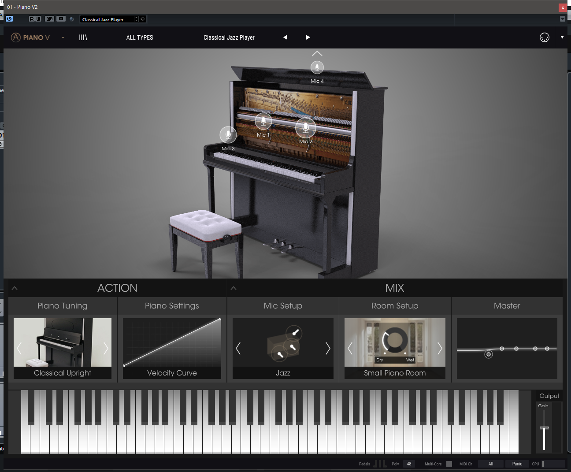
Task: Select the Piano Settings tab
Action: pos(172,306)
